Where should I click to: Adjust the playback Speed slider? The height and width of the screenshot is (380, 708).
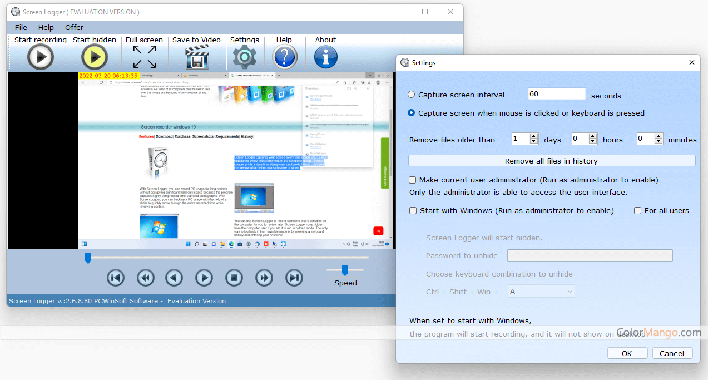345,269
